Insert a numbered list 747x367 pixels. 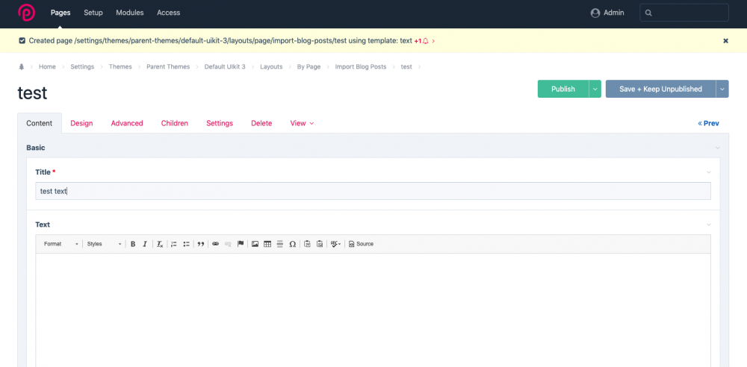[x=174, y=244]
